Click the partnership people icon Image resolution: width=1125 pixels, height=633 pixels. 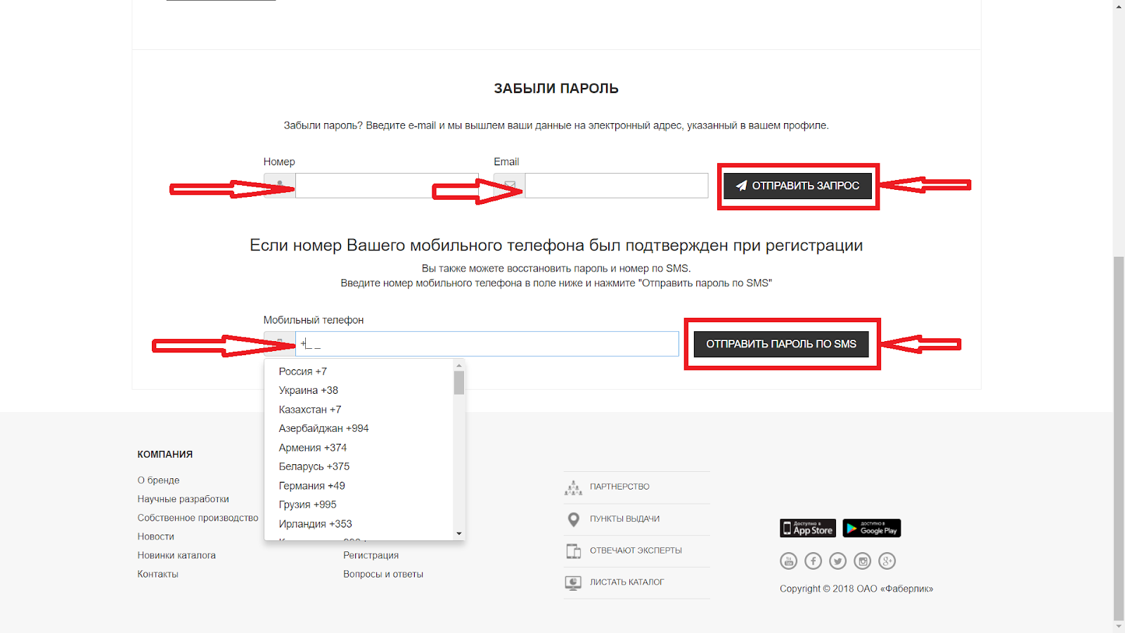(574, 487)
